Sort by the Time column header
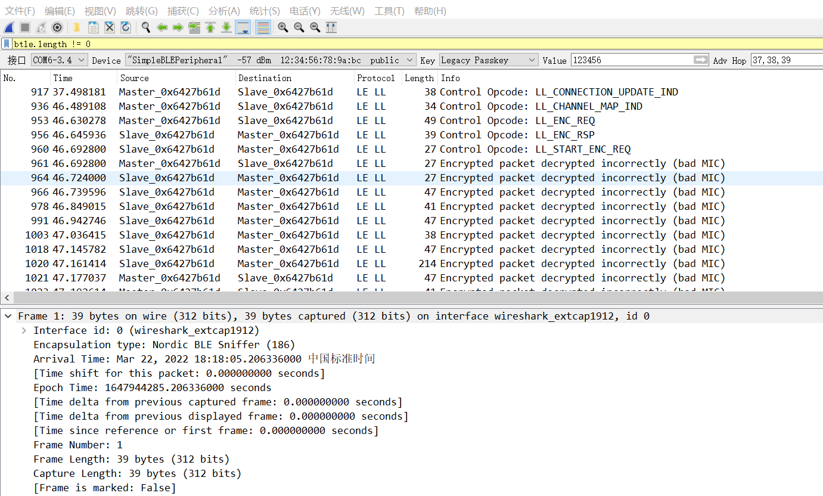 (x=83, y=78)
